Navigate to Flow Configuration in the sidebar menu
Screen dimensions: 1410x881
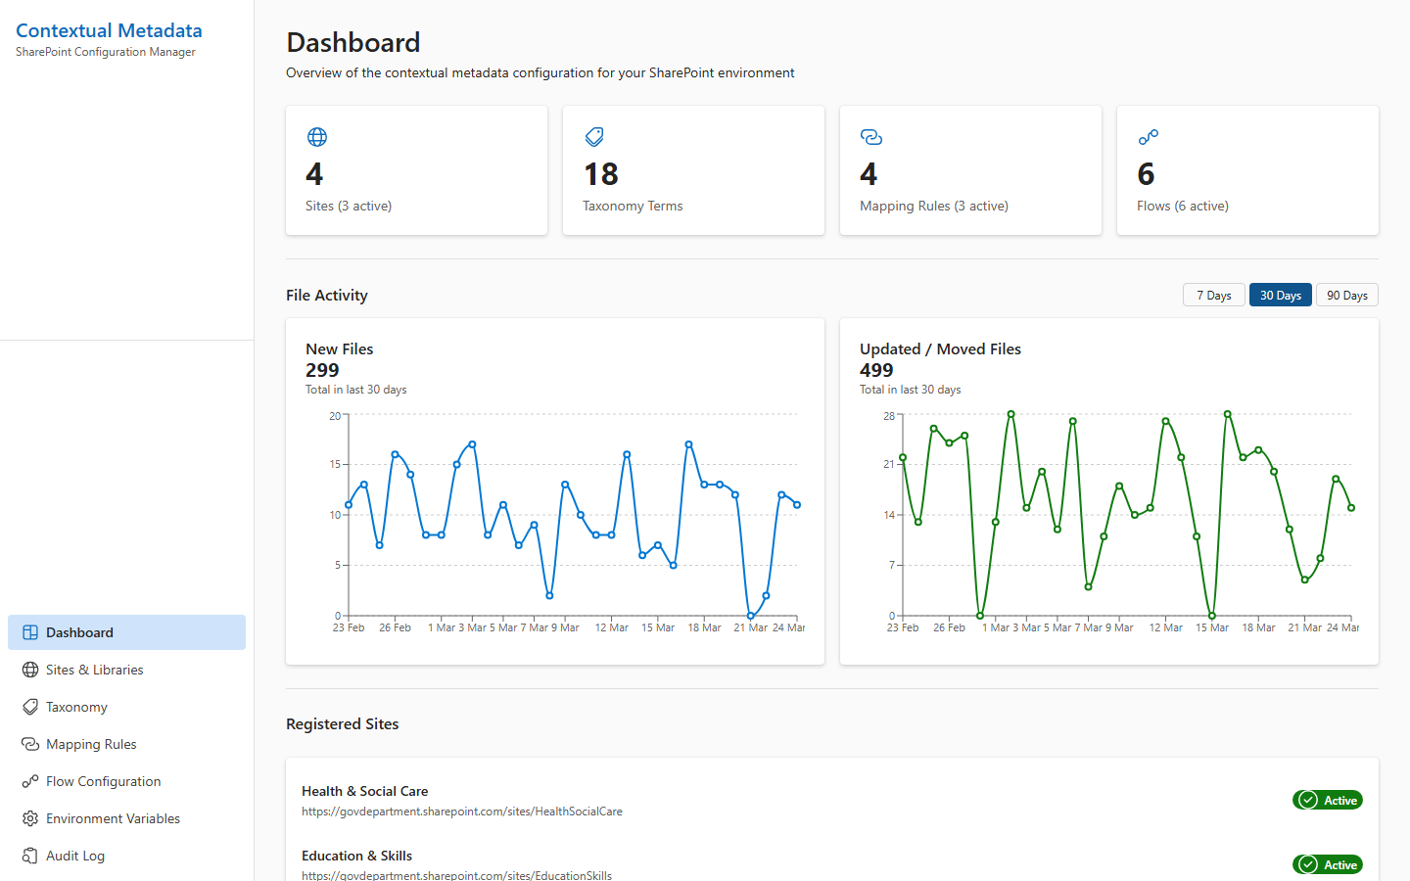[x=103, y=780]
